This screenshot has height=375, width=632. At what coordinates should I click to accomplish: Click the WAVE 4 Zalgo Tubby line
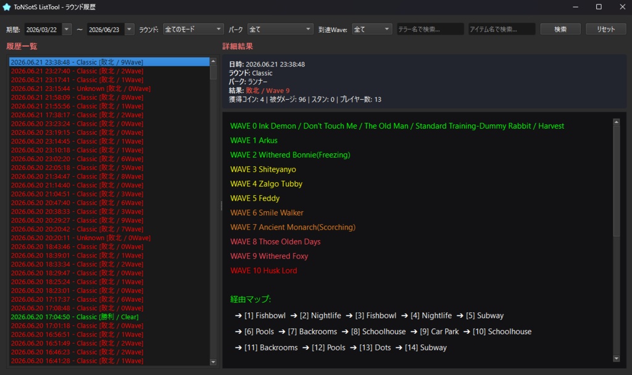(266, 183)
